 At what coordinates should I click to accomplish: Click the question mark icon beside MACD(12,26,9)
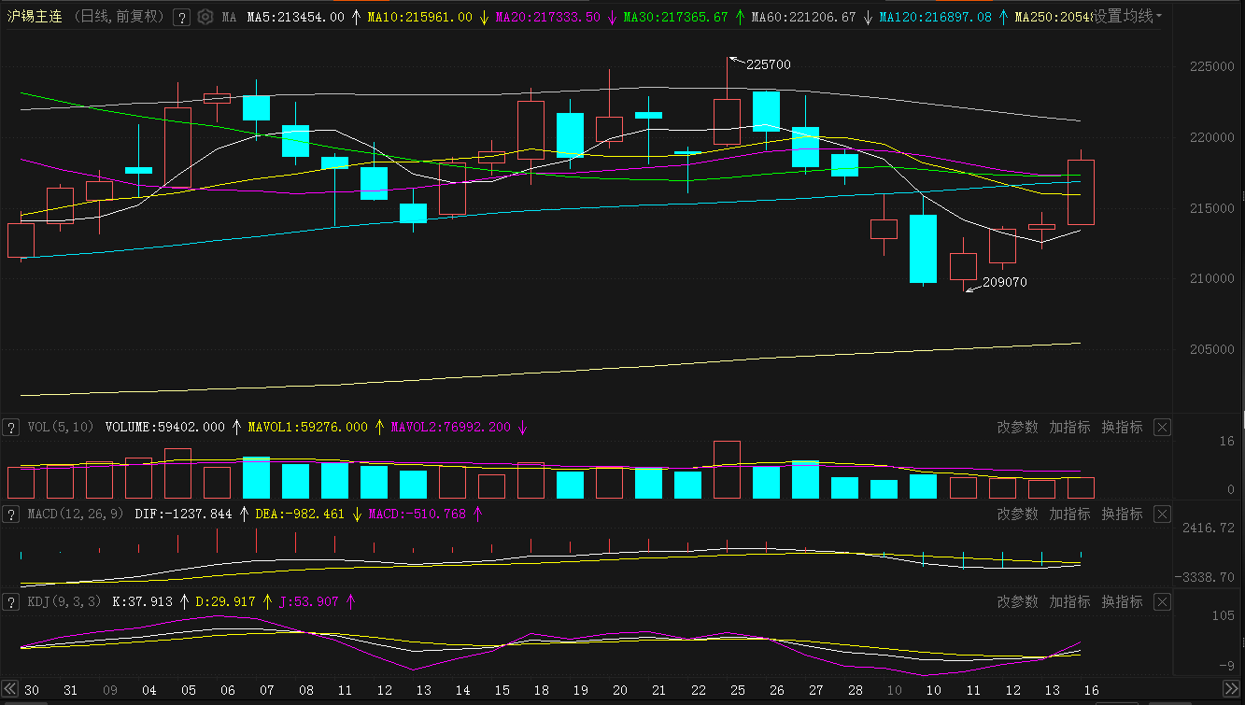[x=11, y=514]
